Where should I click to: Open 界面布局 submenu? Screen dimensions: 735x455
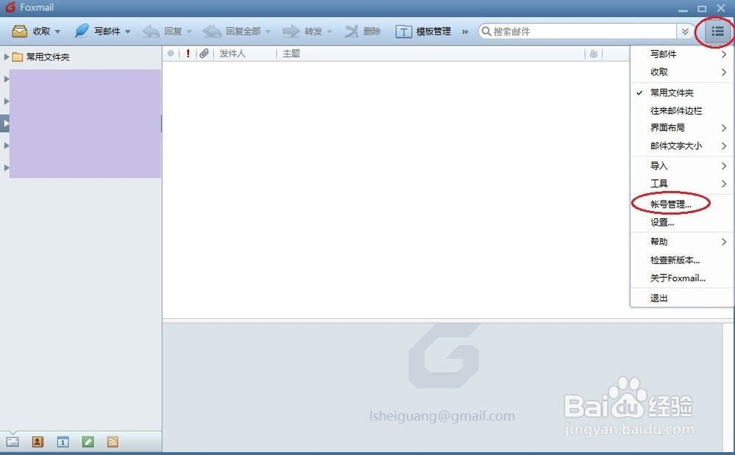point(681,128)
